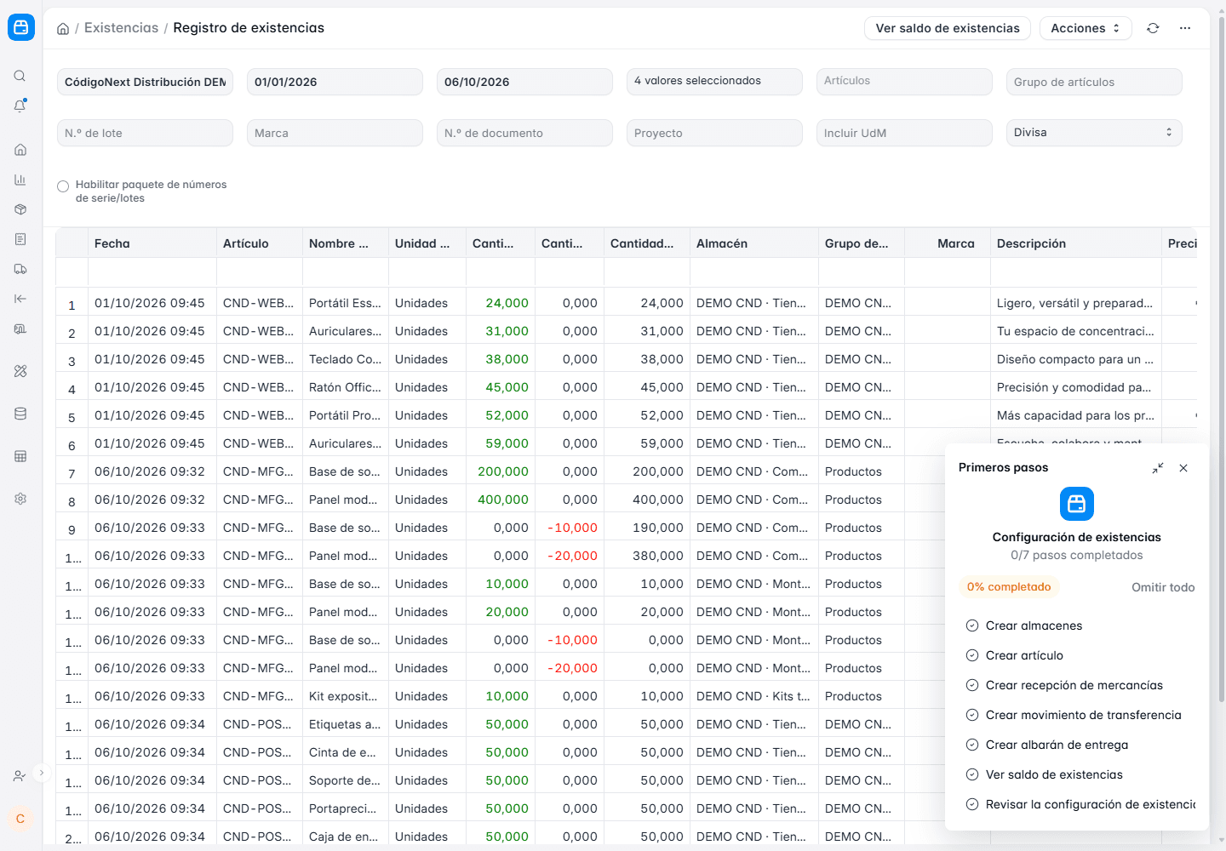Image resolution: width=1226 pixels, height=851 pixels.
Task: Open the delivery truck icon in sidebar
Action: click(x=20, y=269)
